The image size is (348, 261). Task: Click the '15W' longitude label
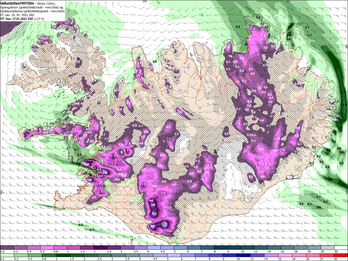tap(288, 1)
